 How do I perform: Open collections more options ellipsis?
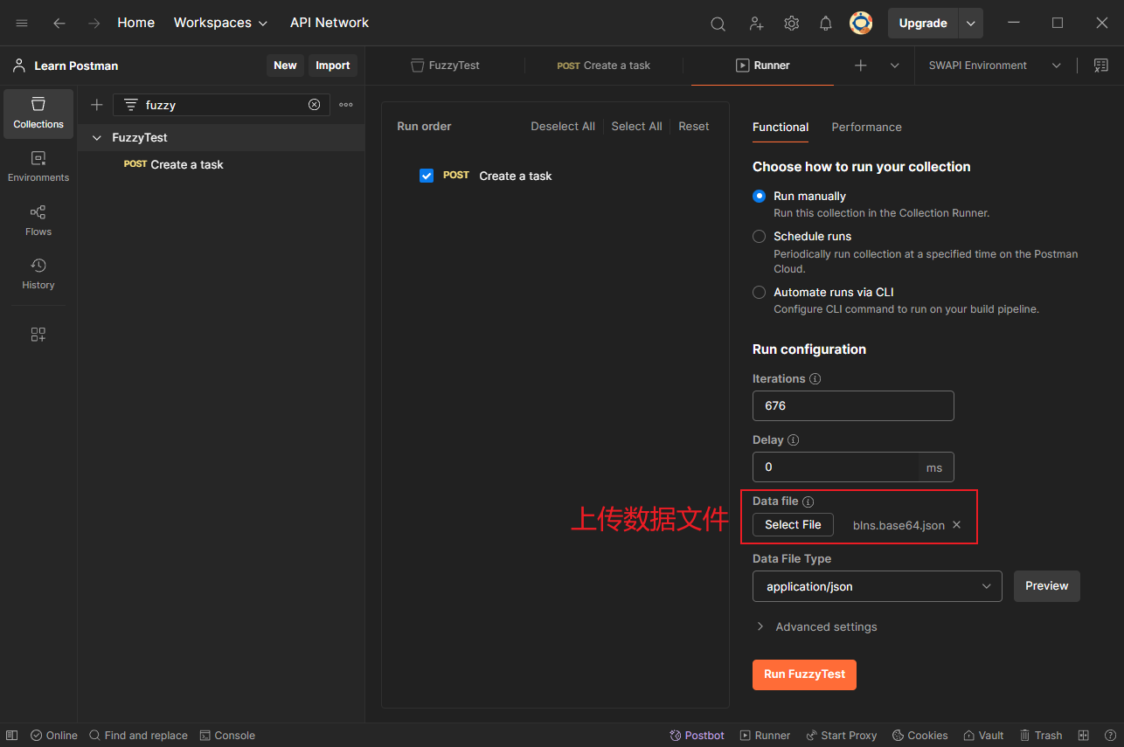click(x=346, y=105)
